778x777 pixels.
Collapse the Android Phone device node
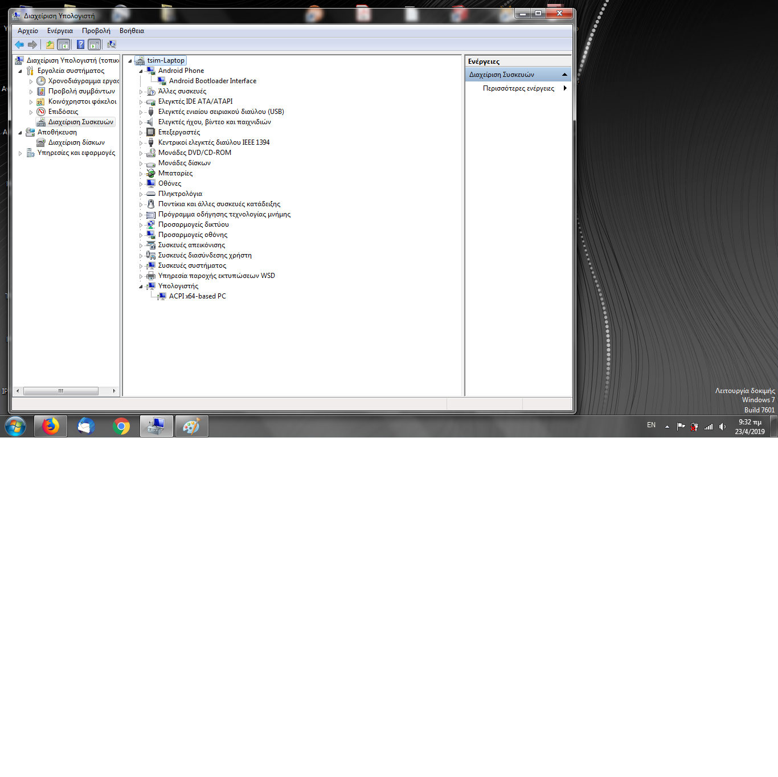tap(141, 71)
